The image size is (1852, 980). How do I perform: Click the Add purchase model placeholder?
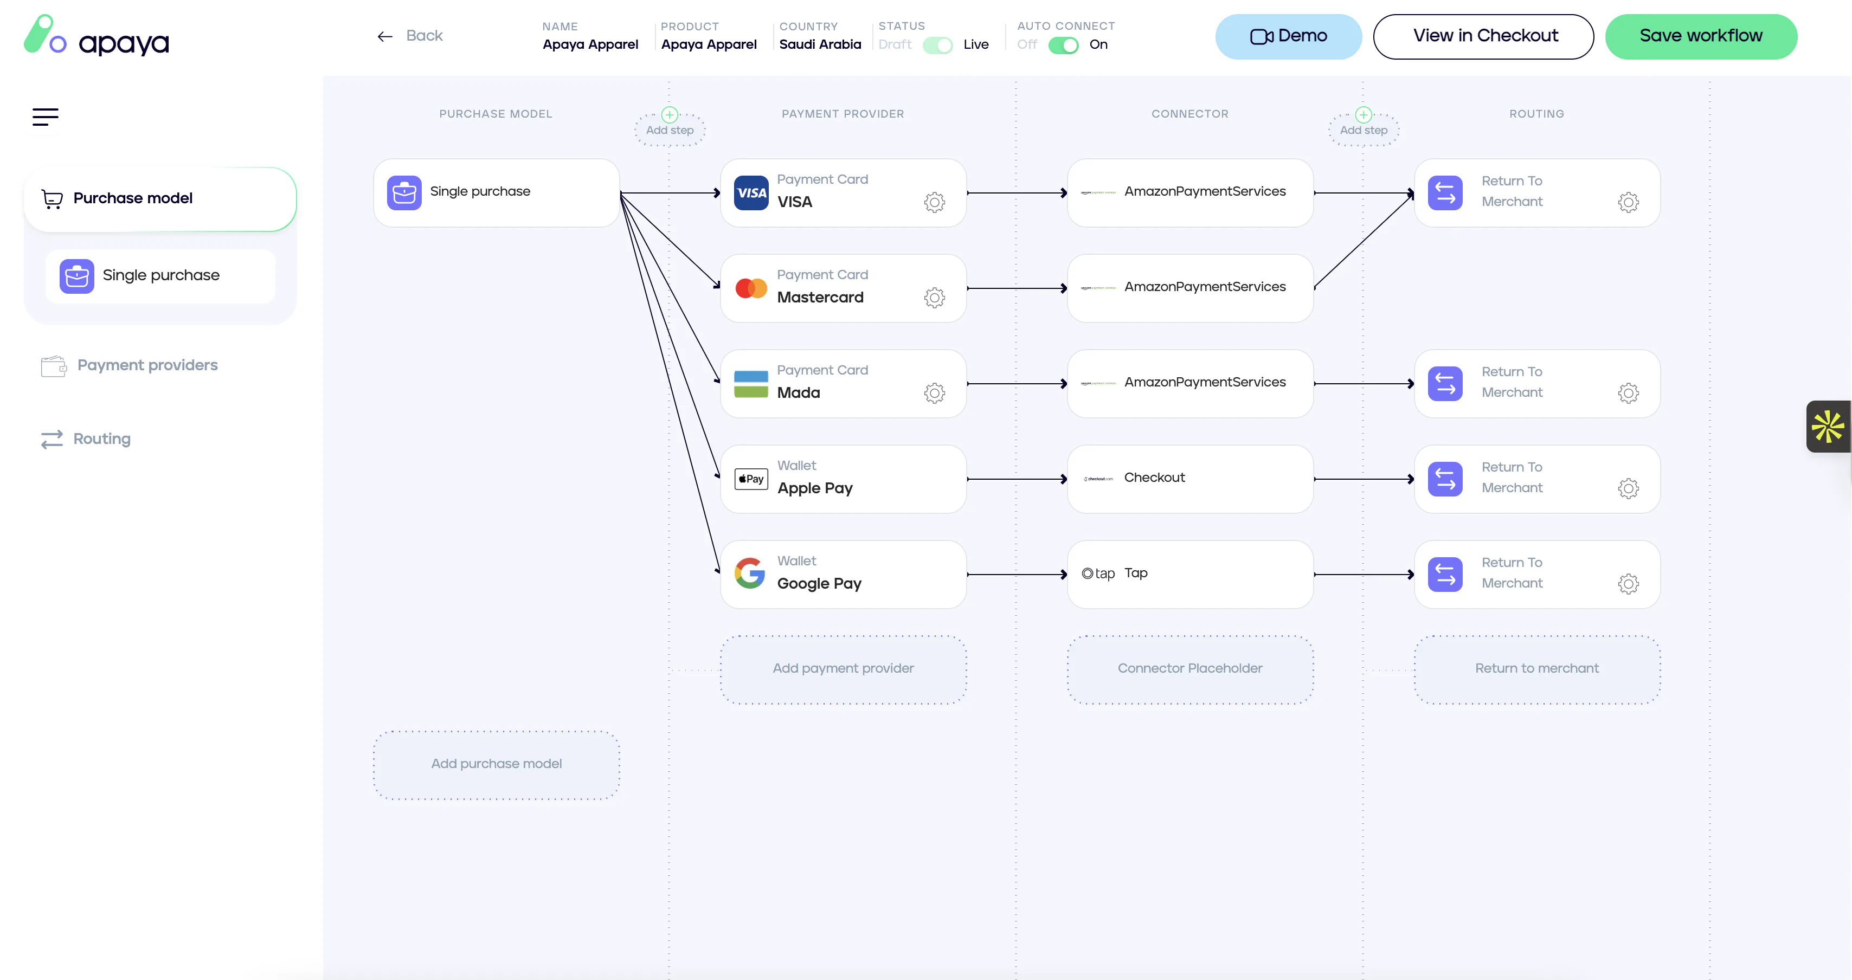click(x=496, y=765)
